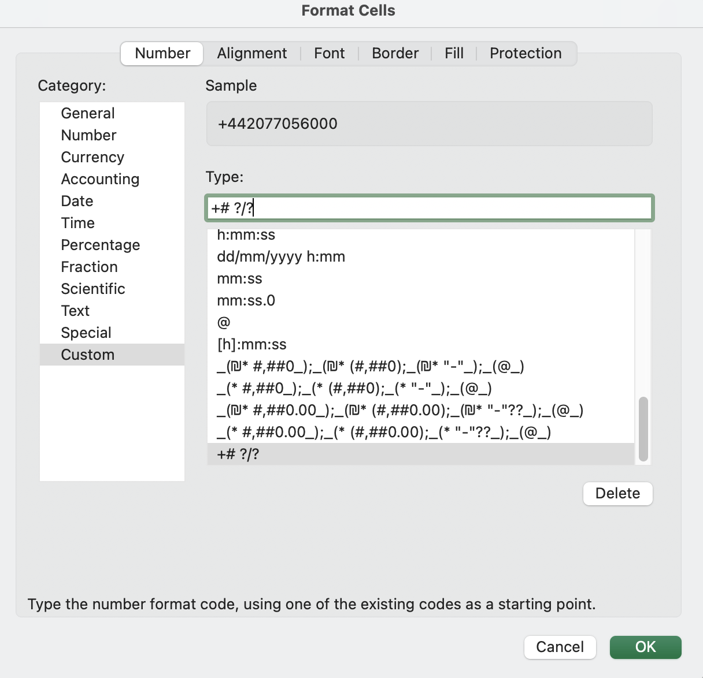This screenshot has width=703, height=678.
Task: Confirm formatting with OK button
Action: tap(645, 647)
